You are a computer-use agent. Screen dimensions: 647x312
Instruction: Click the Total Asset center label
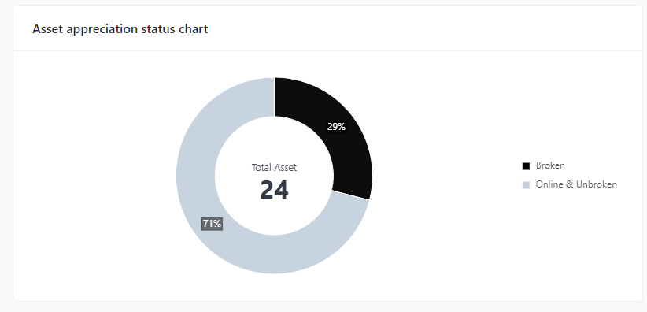(x=274, y=168)
